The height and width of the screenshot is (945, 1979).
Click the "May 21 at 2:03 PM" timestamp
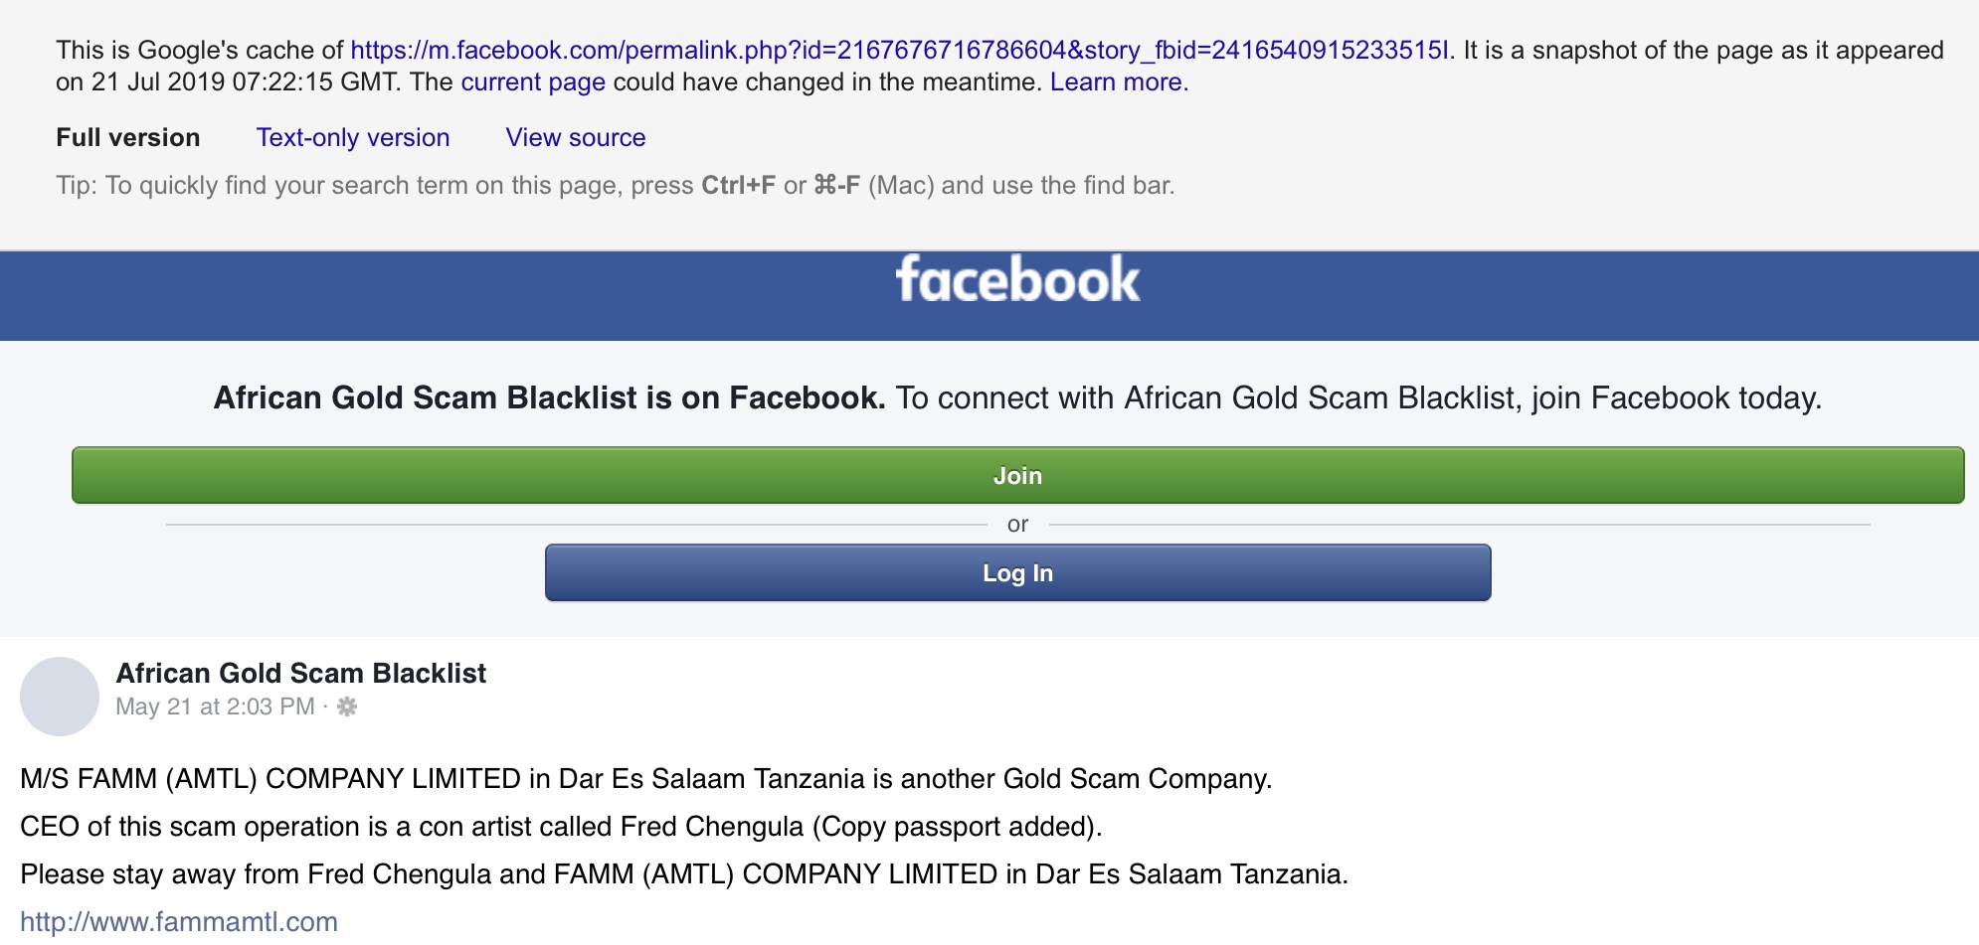(215, 707)
